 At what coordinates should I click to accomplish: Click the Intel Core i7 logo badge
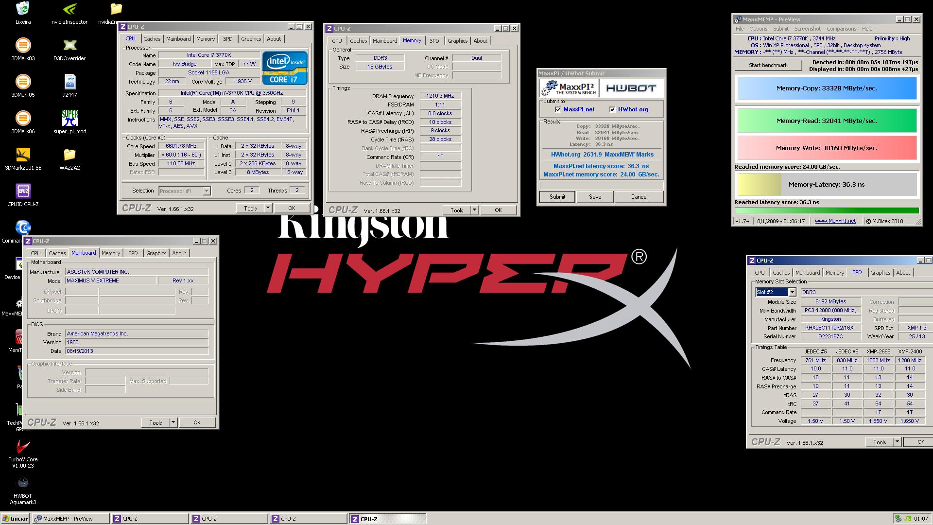[285, 68]
